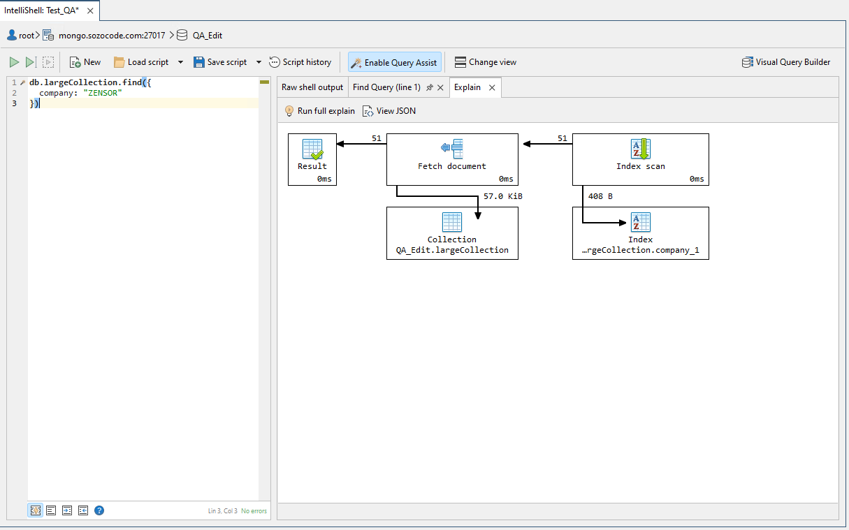Select the Result stage node

[312, 159]
